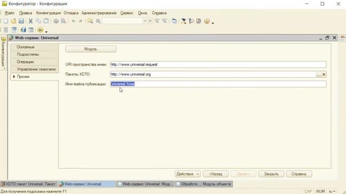Click the Help index book icon
Image resolution: width=346 pixels, height=194 pixels.
198,21
